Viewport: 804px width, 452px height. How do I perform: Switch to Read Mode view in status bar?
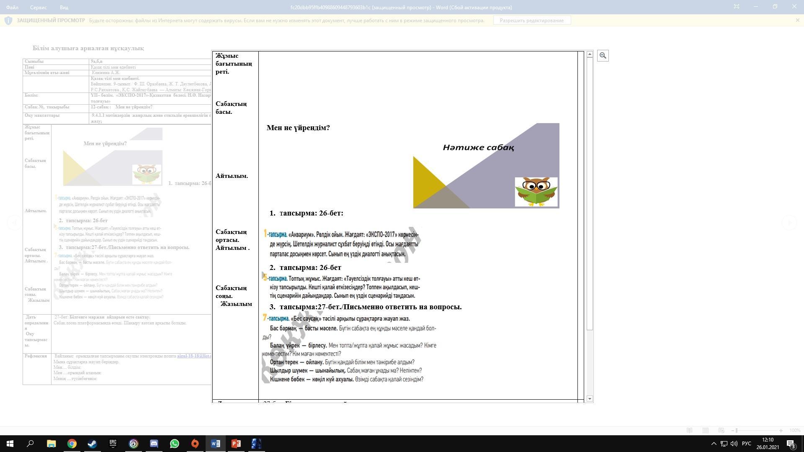[689, 430]
